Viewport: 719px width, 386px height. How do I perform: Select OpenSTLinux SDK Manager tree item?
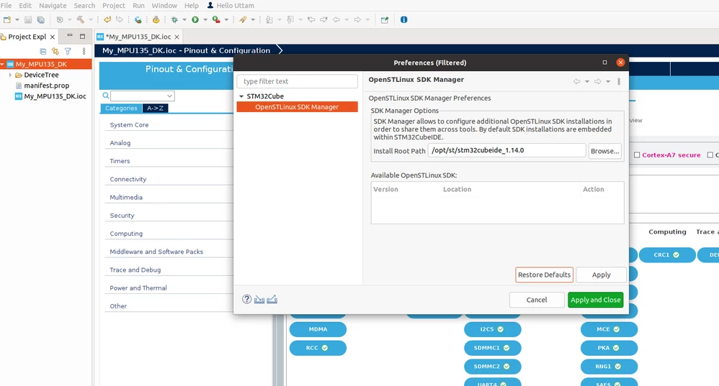[x=297, y=106]
